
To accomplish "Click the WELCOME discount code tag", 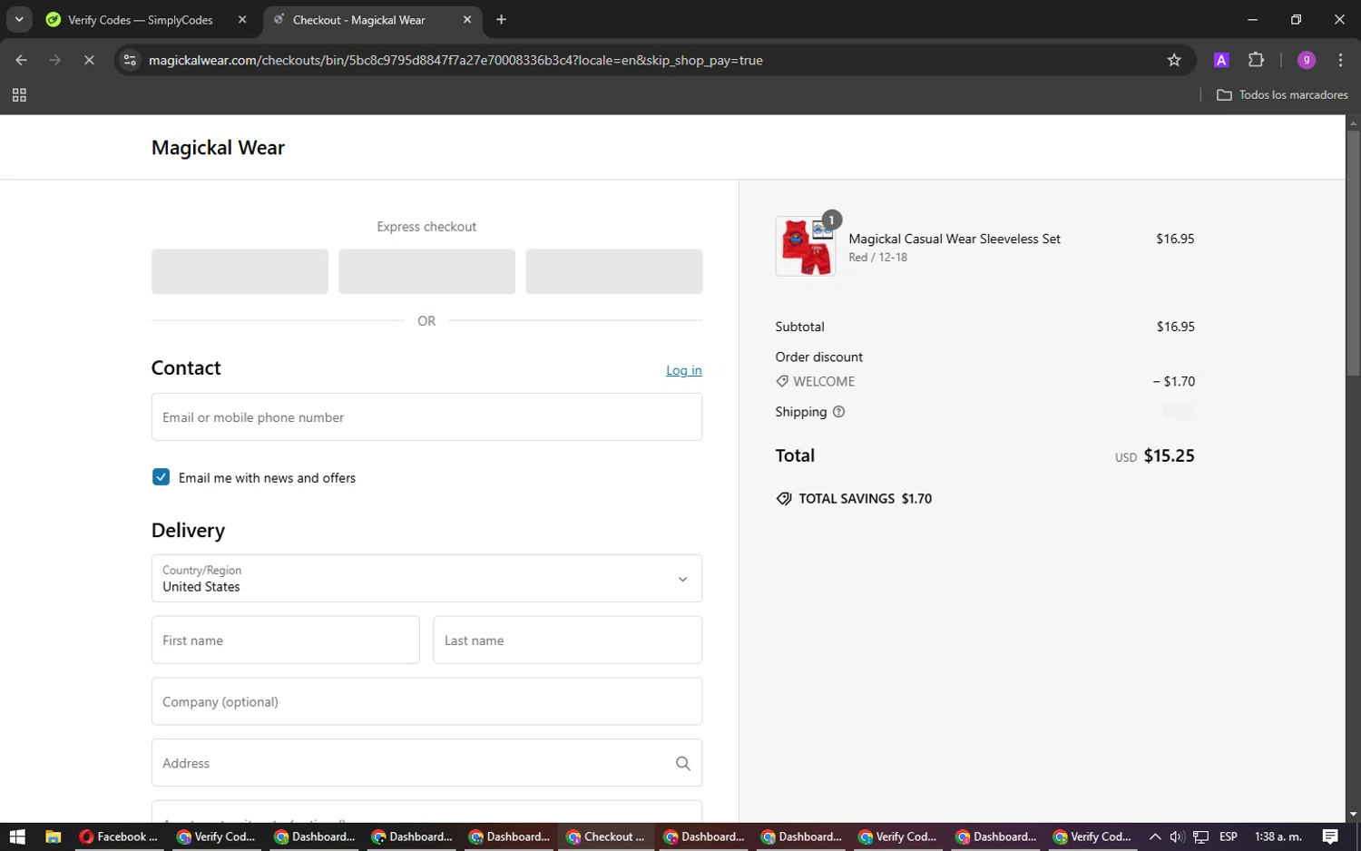I will pyautogui.click(x=816, y=382).
